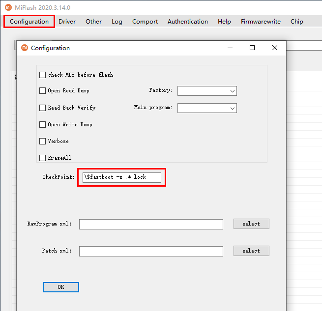This screenshot has width=322, height=311.
Task: Minimize the Configuration dialog
Action: (x=230, y=48)
